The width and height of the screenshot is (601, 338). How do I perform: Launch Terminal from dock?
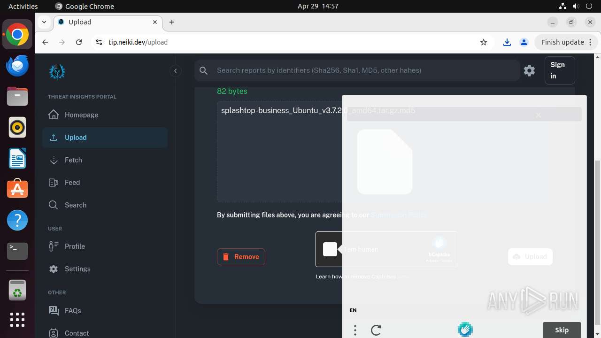pyautogui.click(x=17, y=251)
